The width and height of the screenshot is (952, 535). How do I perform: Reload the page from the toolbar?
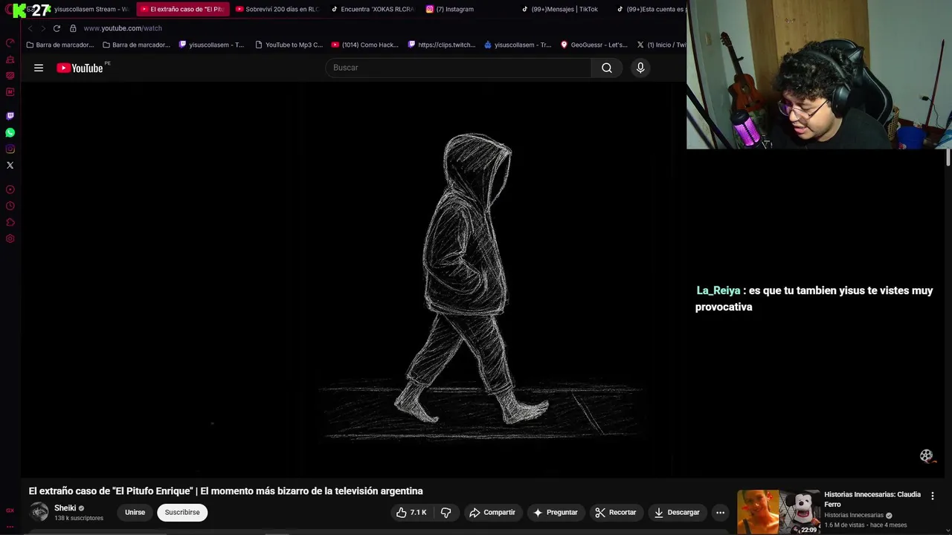[57, 28]
